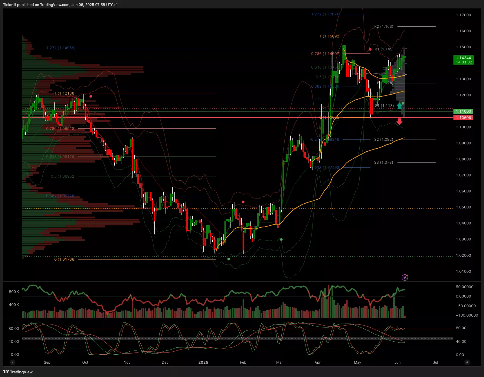
Task: Select the 1.272 (1.14959) Fibonacci label
Action: click(x=61, y=48)
